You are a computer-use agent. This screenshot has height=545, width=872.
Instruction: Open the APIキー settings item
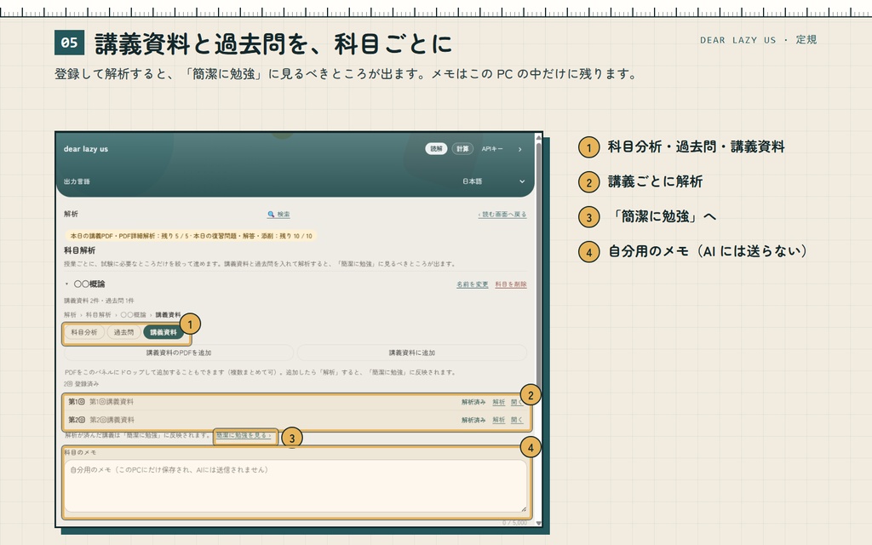point(492,149)
